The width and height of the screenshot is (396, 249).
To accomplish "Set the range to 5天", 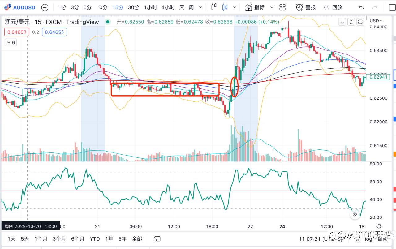I will (x=25, y=239).
